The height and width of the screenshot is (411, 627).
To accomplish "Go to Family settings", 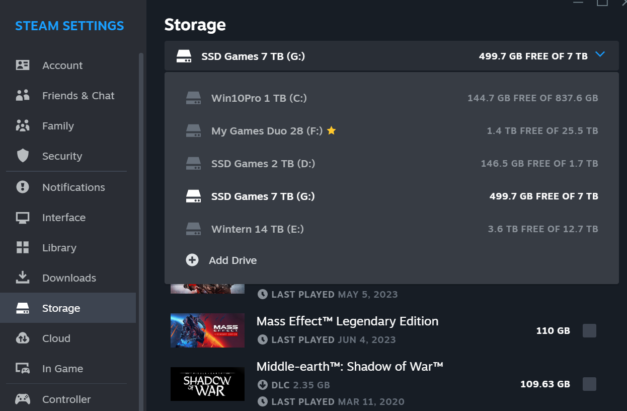I will [68, 126].
